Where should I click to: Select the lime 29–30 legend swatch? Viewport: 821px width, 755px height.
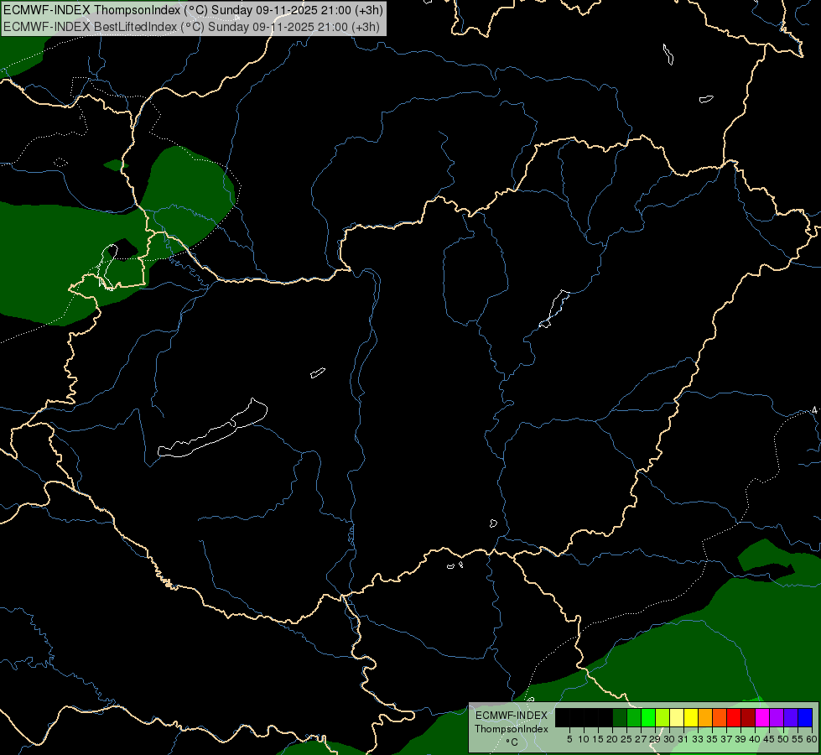click(x=663, y=717)
